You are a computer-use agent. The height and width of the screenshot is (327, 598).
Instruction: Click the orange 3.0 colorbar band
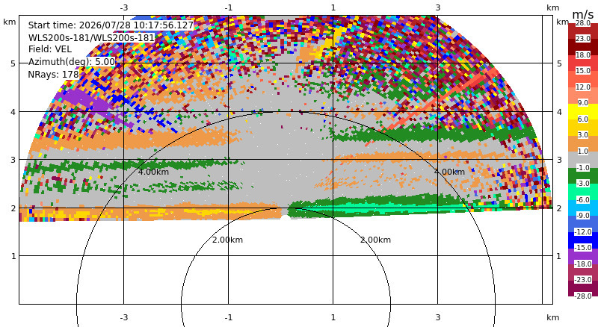click(583, 143)
